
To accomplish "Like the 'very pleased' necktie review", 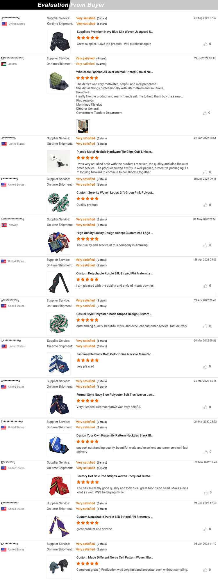I will tap(205, 367).
